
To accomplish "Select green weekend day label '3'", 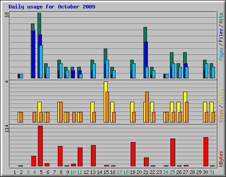I will pyautogui.click(x=28, y=172).
